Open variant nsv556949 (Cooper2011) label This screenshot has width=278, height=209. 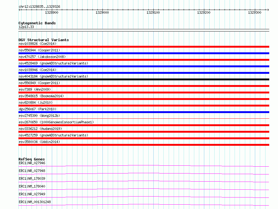[x=39, y=83]
